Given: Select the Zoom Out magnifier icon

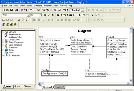Looking at the screenshot, I should pyautogui.click(x=44, y=10).
